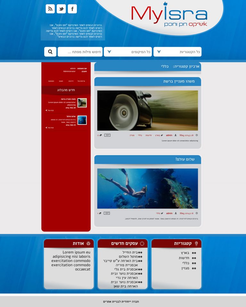246x307 pixels.
Task: Click the clock icon beside 16 May 2014 date
Action: point(197,213)
